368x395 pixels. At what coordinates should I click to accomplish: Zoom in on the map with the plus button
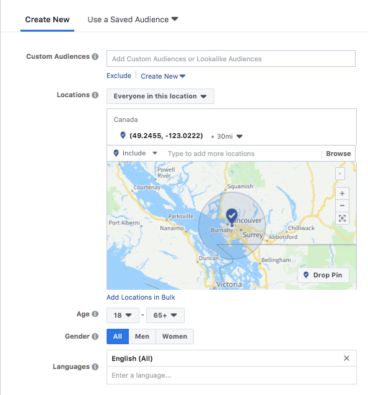[x=342, y=193]
